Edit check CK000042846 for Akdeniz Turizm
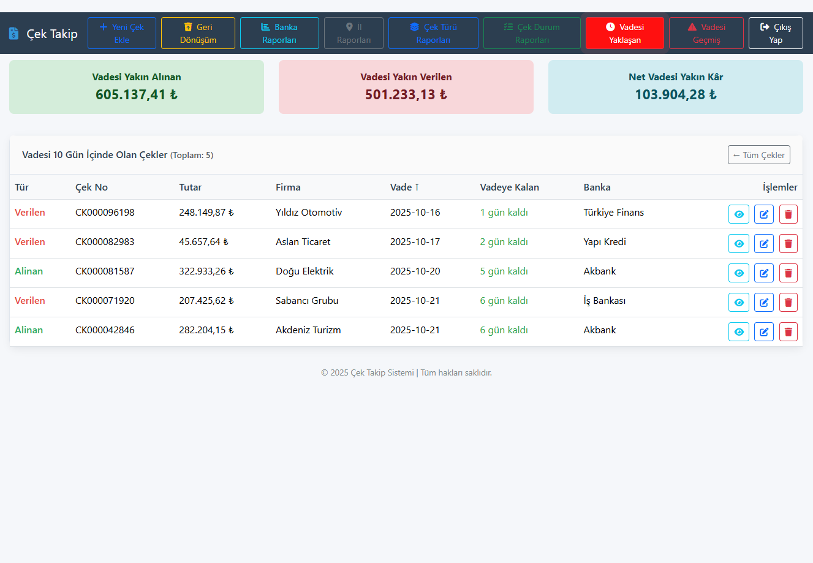This screenshot has height=563, width=813. tap(763, 332)
